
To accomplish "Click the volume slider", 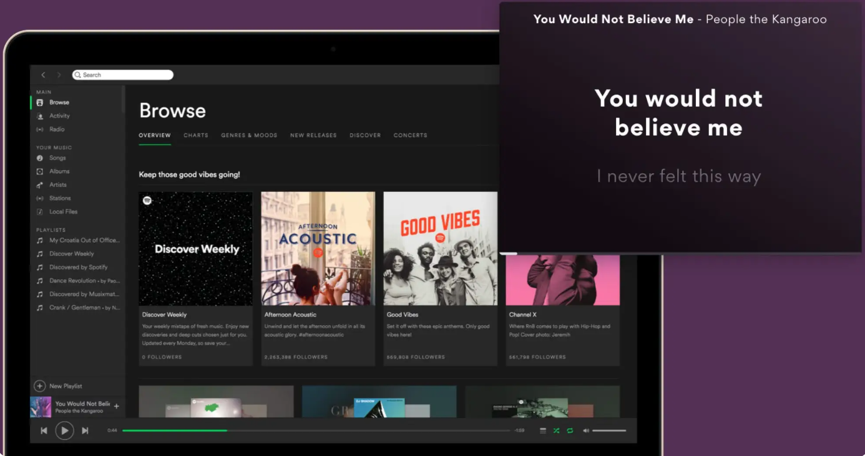I will tap(609, 430).
